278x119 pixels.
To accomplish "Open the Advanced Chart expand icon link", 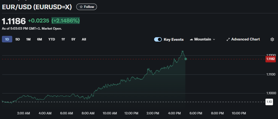I will click(243, 39).
